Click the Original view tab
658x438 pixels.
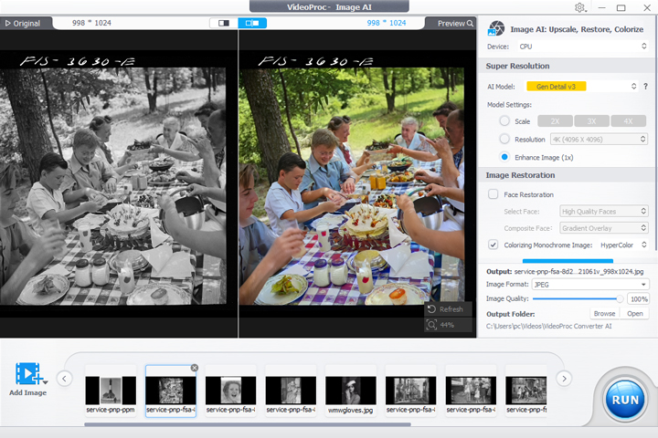[23, 23]
